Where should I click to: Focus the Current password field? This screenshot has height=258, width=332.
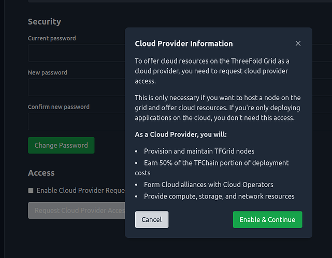pyautogui.click(x=77, y=53)
